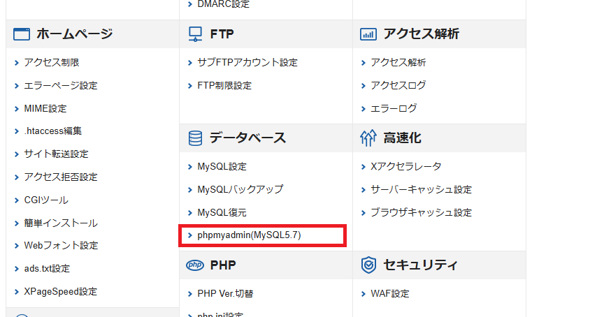Click the Homepage section window icon
604x317 pixels.
pos(22,34)
